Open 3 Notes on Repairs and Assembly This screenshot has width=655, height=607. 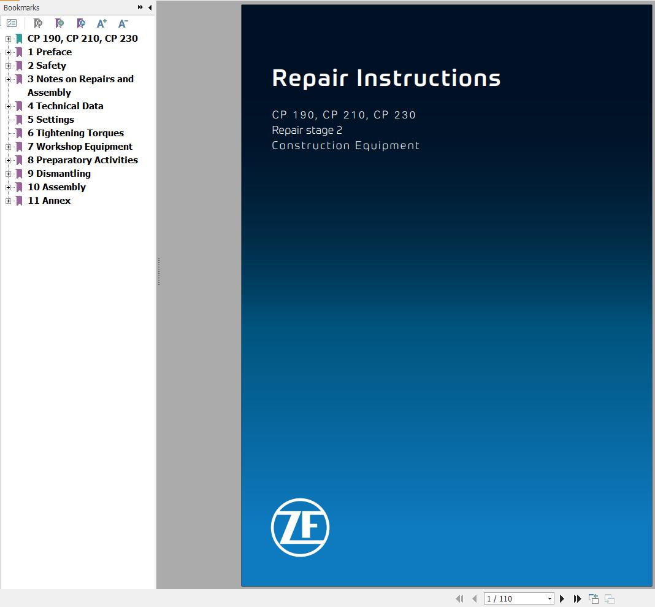(x=80, y=85)
